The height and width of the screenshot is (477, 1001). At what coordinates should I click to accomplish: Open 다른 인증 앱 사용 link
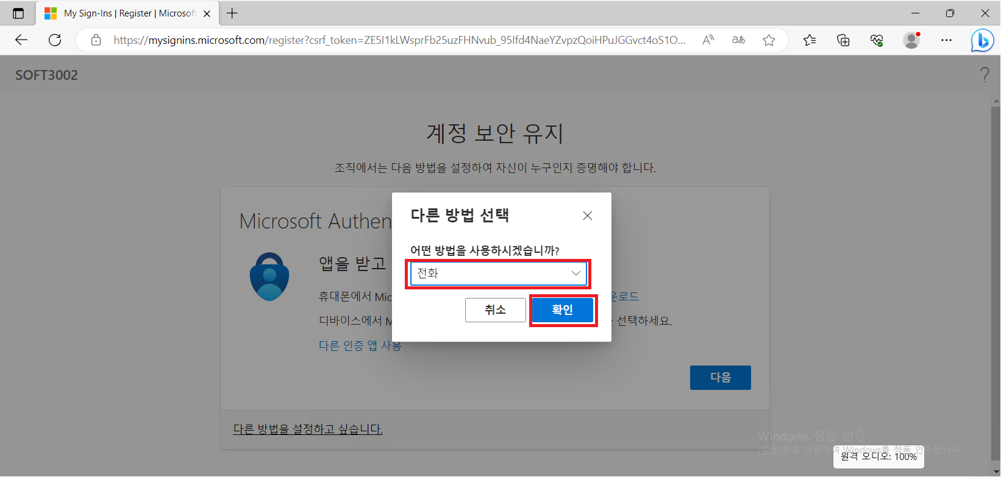pyautogui.click(x=360, y=345)
